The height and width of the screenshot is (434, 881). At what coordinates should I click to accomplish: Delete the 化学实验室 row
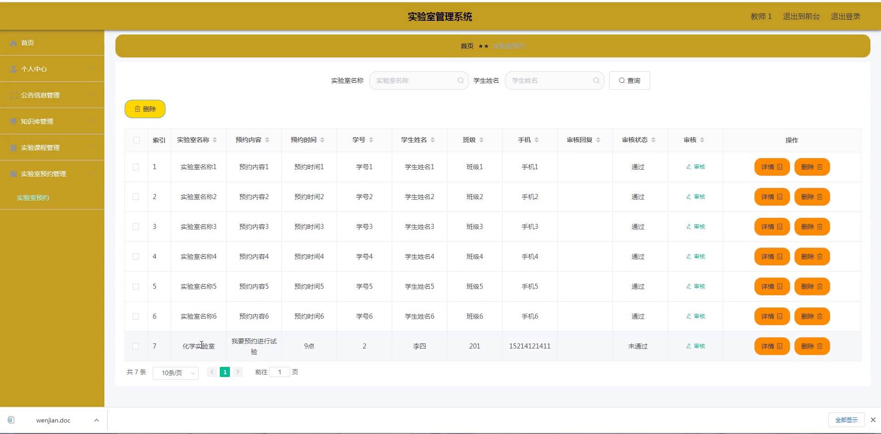click(812, 346)
